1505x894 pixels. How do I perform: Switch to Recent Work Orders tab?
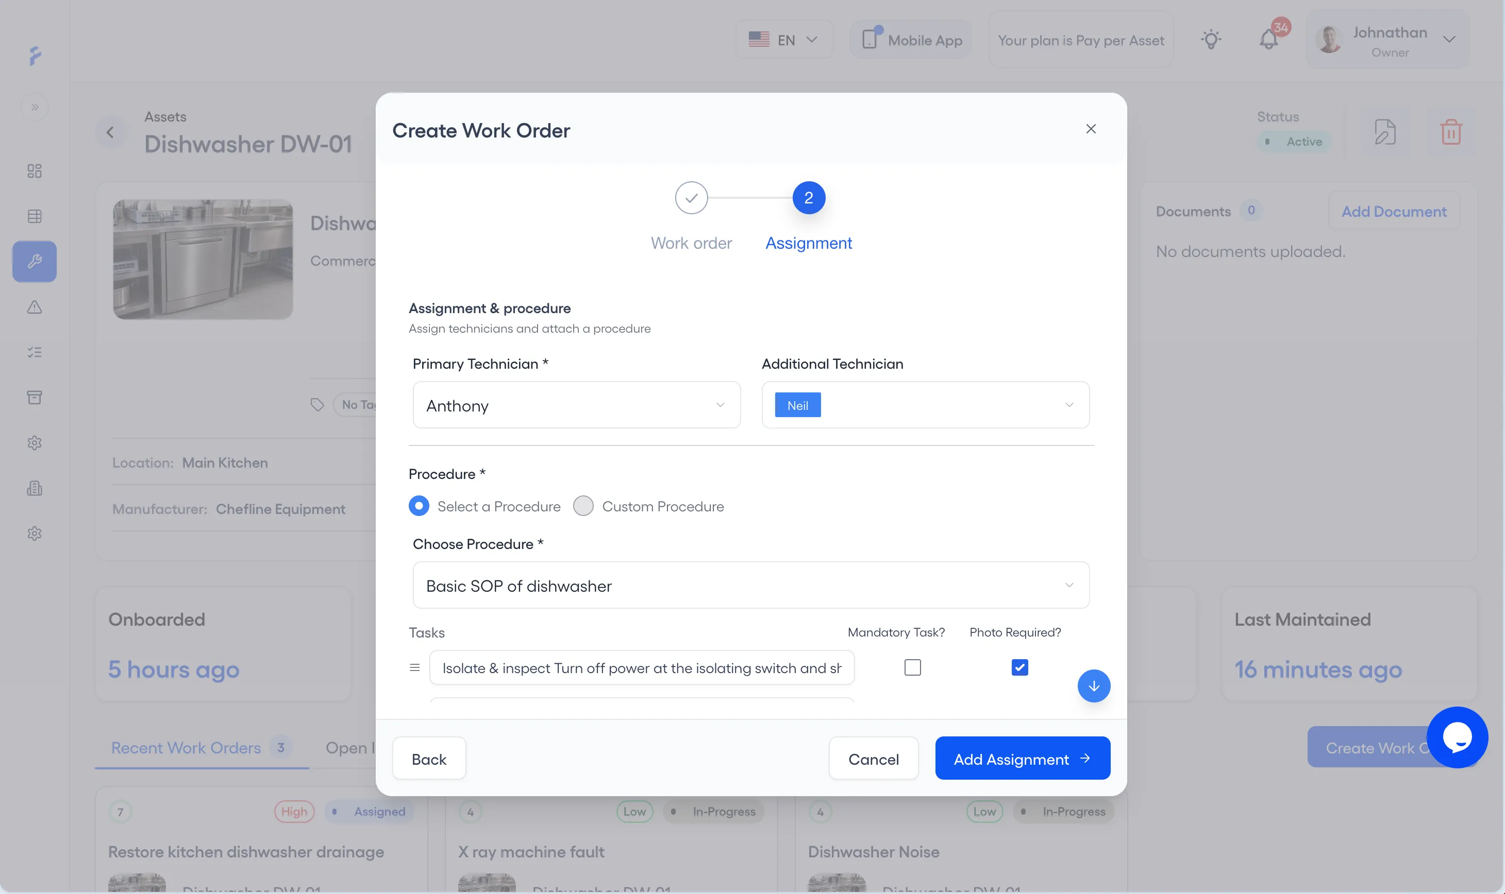click(202, 748)
